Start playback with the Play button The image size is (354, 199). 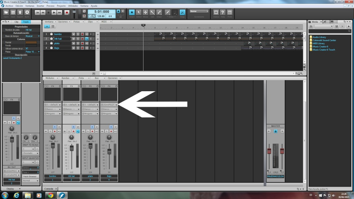pyautogui.click(x=54, y=12)
